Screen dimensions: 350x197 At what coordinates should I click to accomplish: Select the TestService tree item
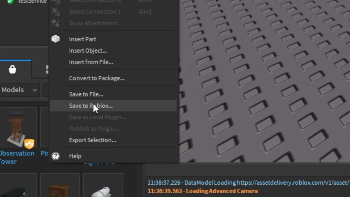32,2
